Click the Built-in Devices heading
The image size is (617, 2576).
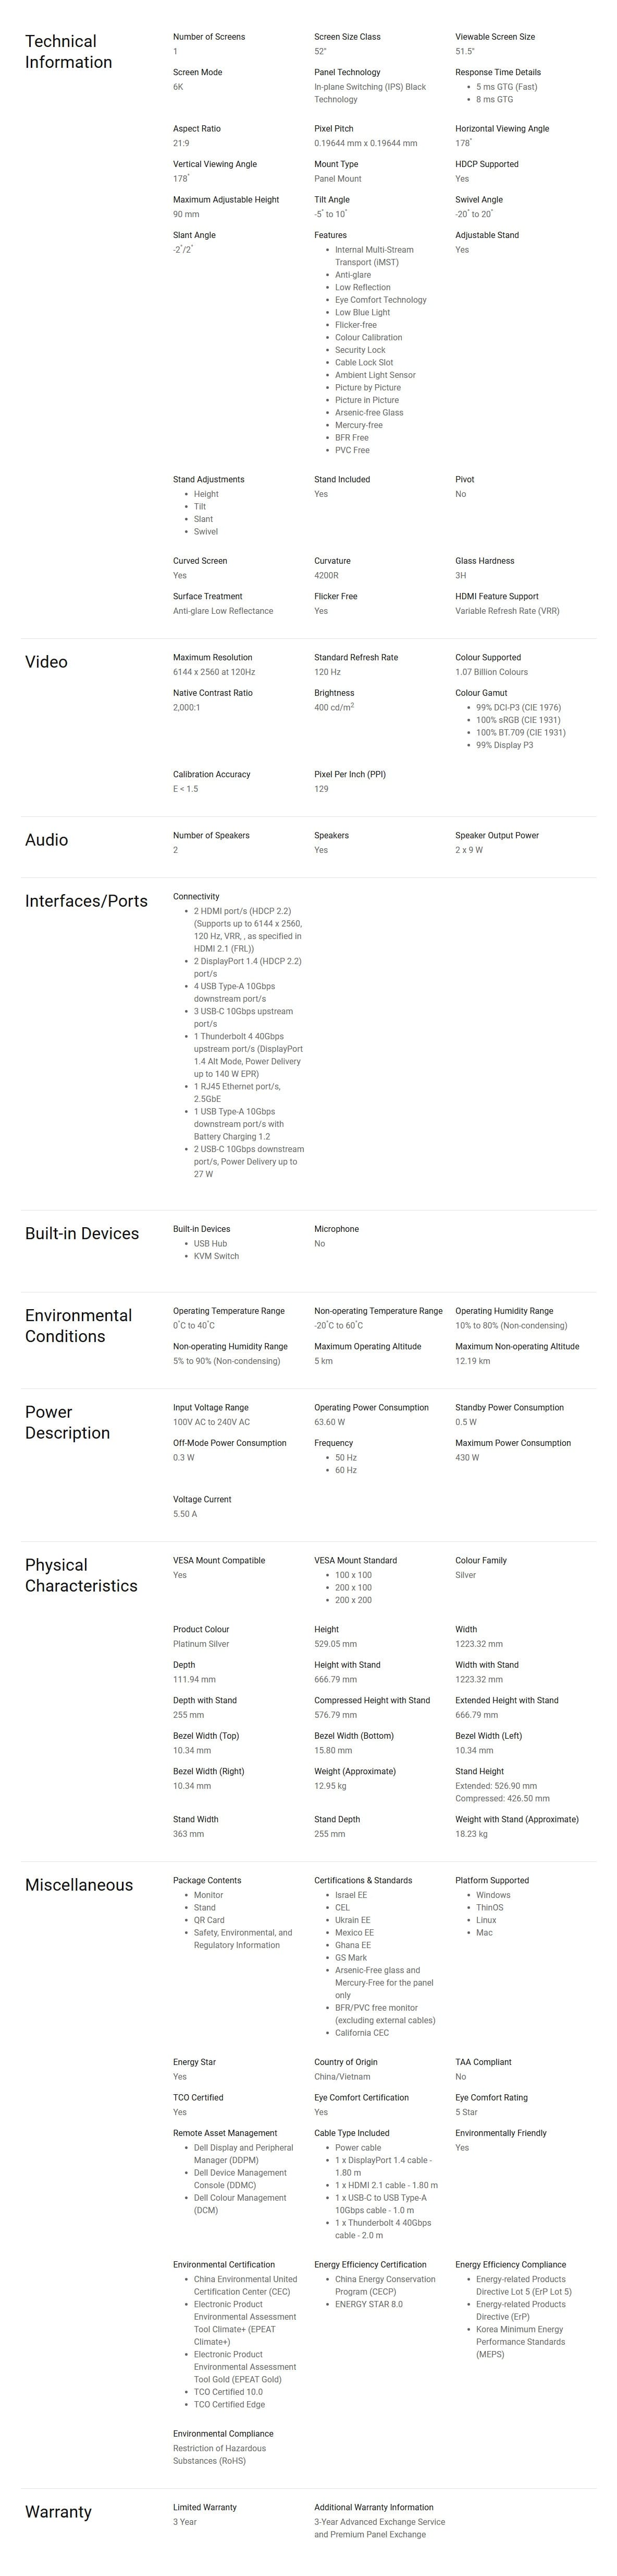[x=82, y=1234]
